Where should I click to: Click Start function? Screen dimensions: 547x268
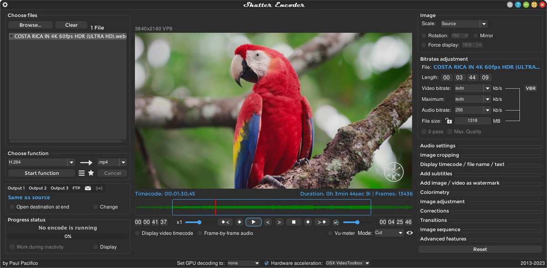tap(42, 173)
